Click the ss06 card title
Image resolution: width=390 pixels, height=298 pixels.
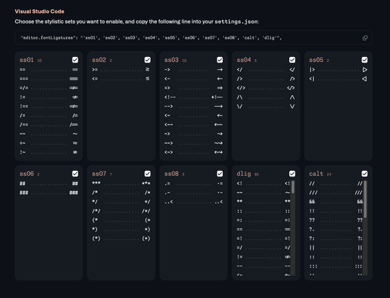coord(26,174)
